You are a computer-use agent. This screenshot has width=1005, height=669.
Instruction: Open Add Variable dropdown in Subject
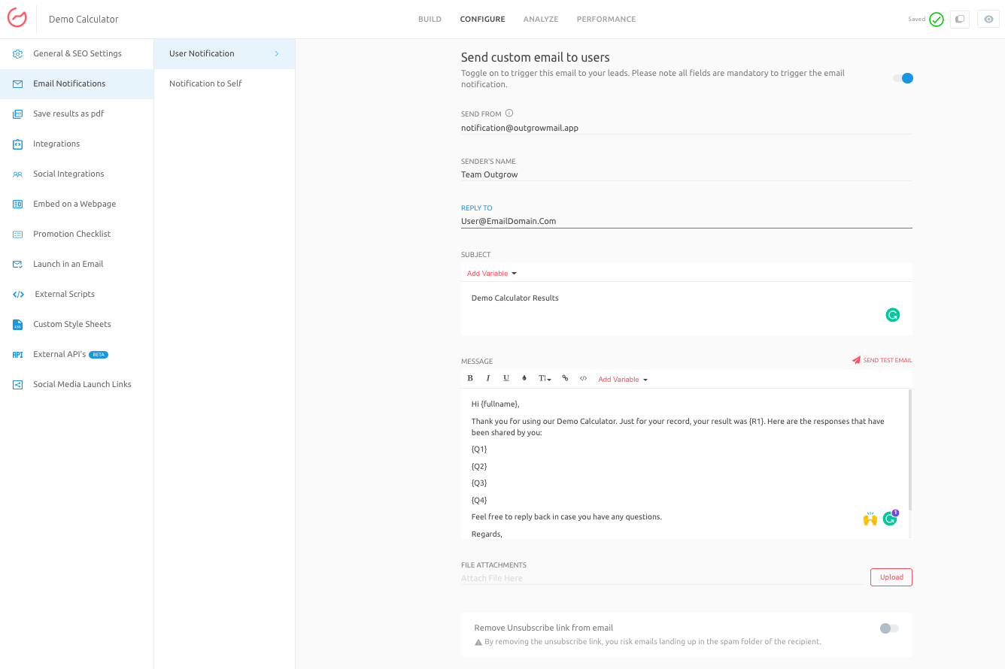[x=492, y=274]
